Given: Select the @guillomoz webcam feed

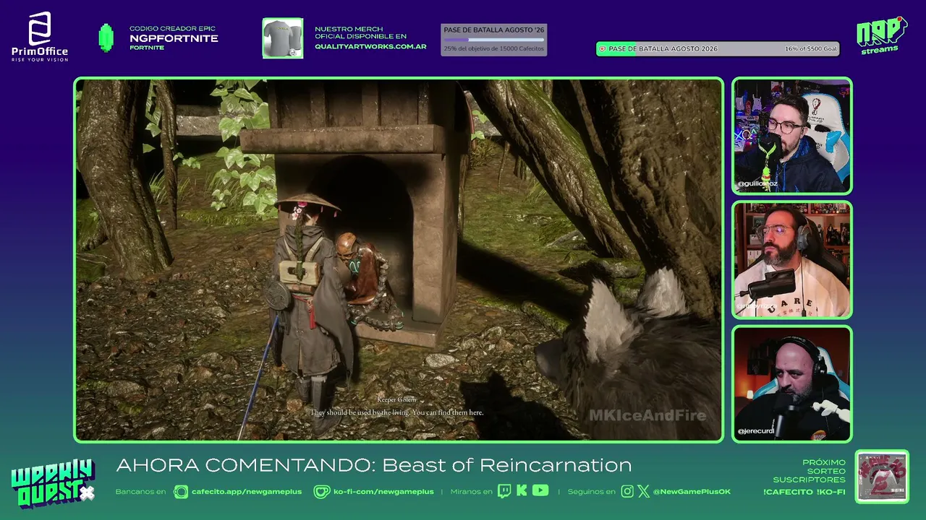Looking at the screenshot, I should [792, 136].
